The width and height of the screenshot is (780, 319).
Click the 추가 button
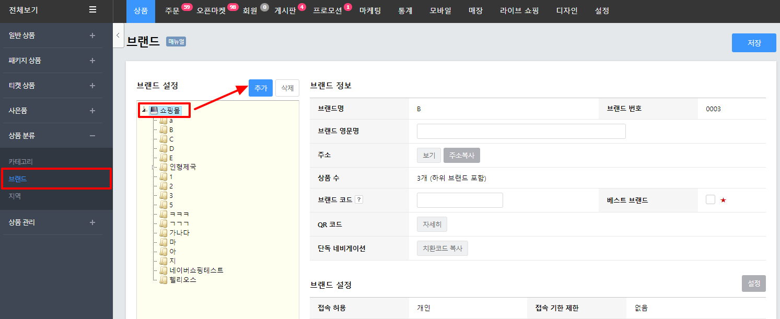point(261,88)
